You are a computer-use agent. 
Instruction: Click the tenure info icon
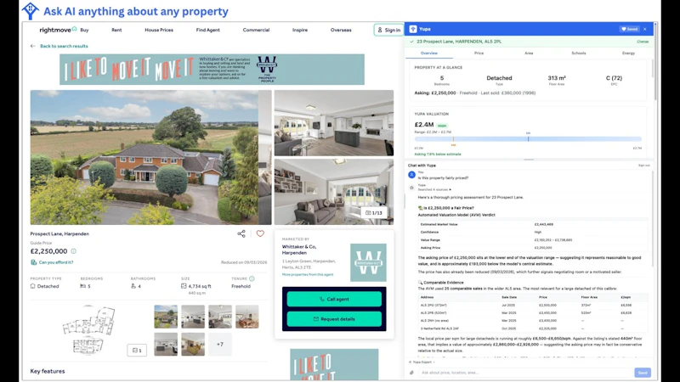tap(252, 278)
